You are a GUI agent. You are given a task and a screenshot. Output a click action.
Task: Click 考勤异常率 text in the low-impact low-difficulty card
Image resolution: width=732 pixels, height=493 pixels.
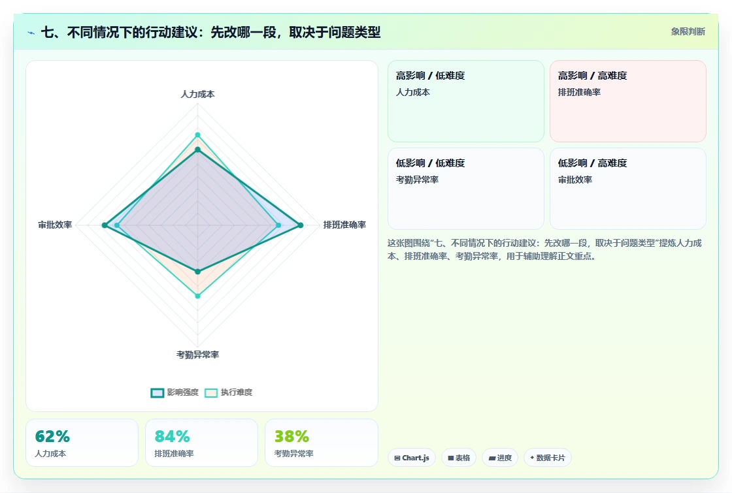click(418, 180)
